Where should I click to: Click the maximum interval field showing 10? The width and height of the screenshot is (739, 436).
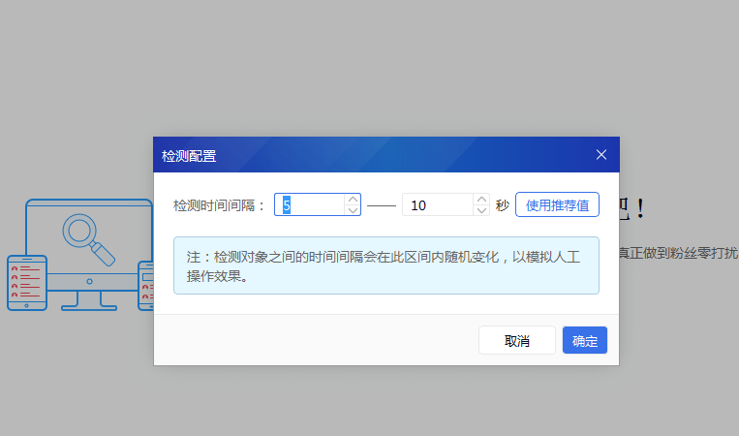tap(436, 205)
